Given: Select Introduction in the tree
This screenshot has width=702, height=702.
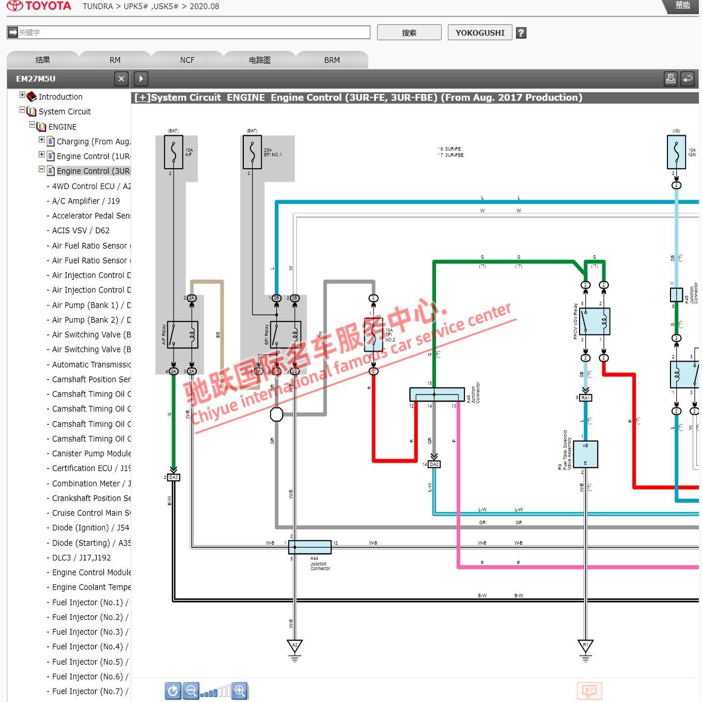Looking at the screenshot, I should 60,97.
